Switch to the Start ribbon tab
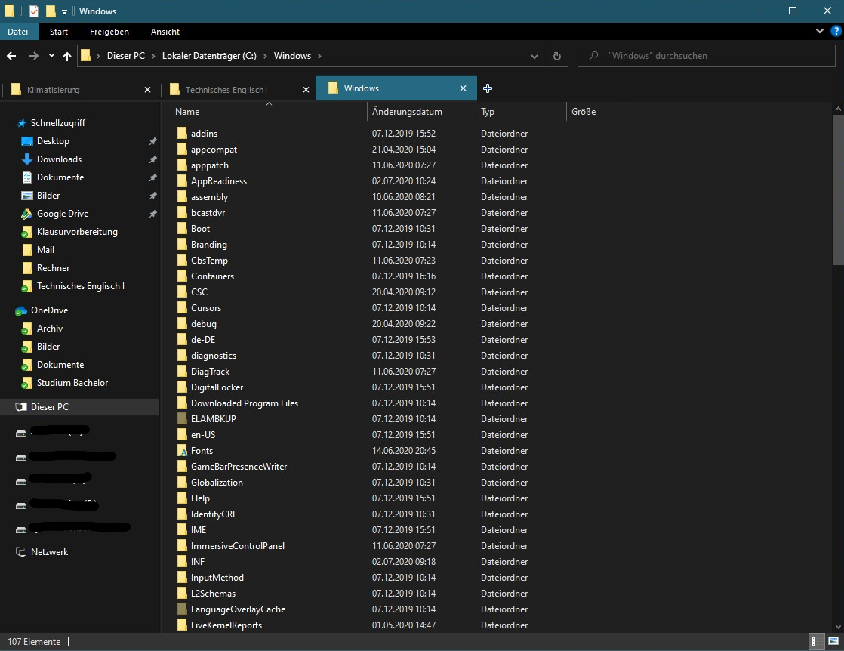Viewport: 844px width, 651px height. [x=59, y=32]
